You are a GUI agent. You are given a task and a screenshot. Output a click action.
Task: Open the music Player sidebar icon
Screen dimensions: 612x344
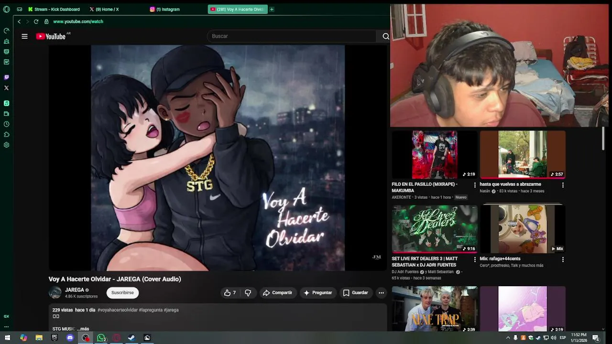[6, 103]
